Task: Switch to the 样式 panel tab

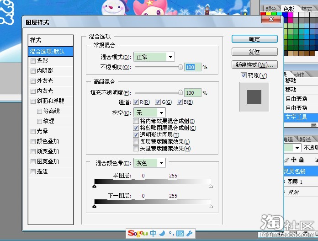Action: 307,9
